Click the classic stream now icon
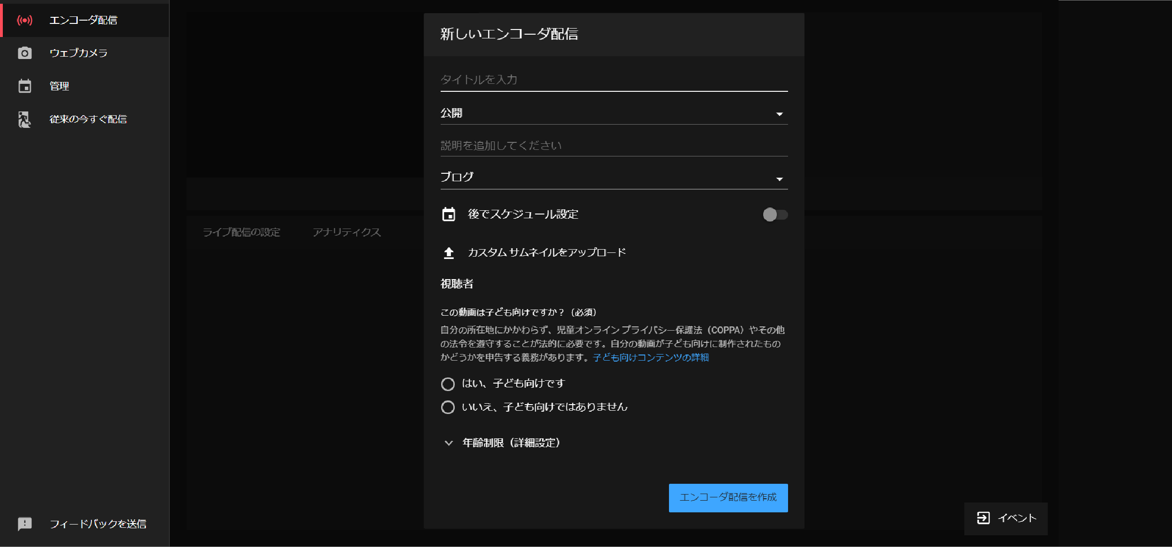 [x=24, y=119]
